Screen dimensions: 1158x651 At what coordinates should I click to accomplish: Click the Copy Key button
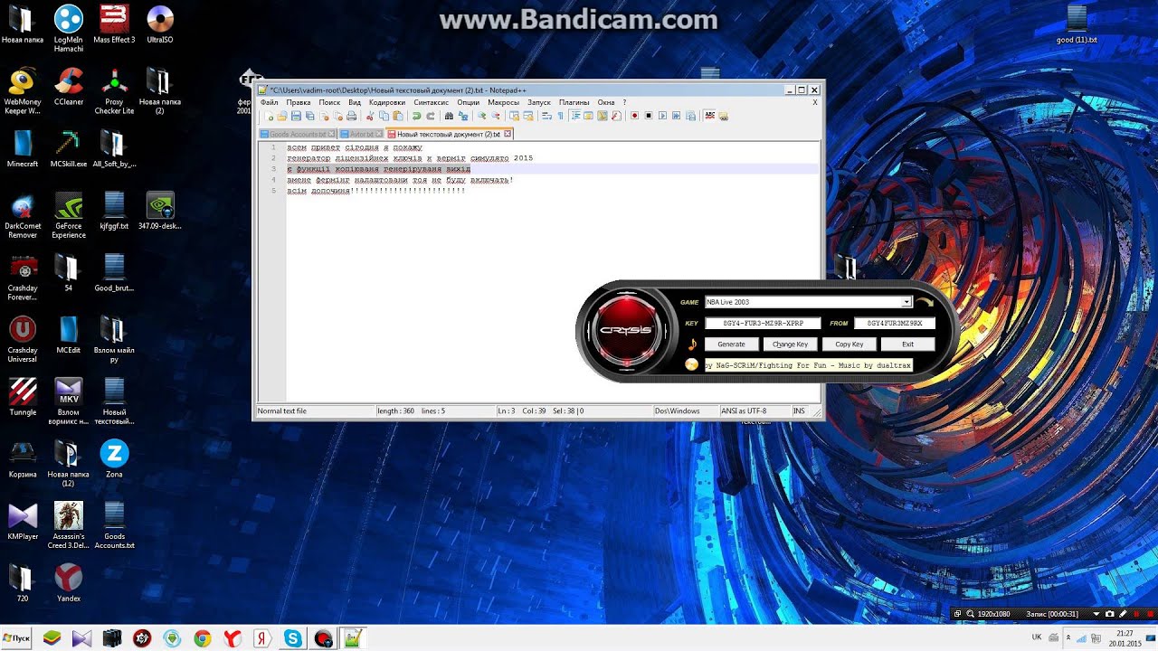click(849, 344)
